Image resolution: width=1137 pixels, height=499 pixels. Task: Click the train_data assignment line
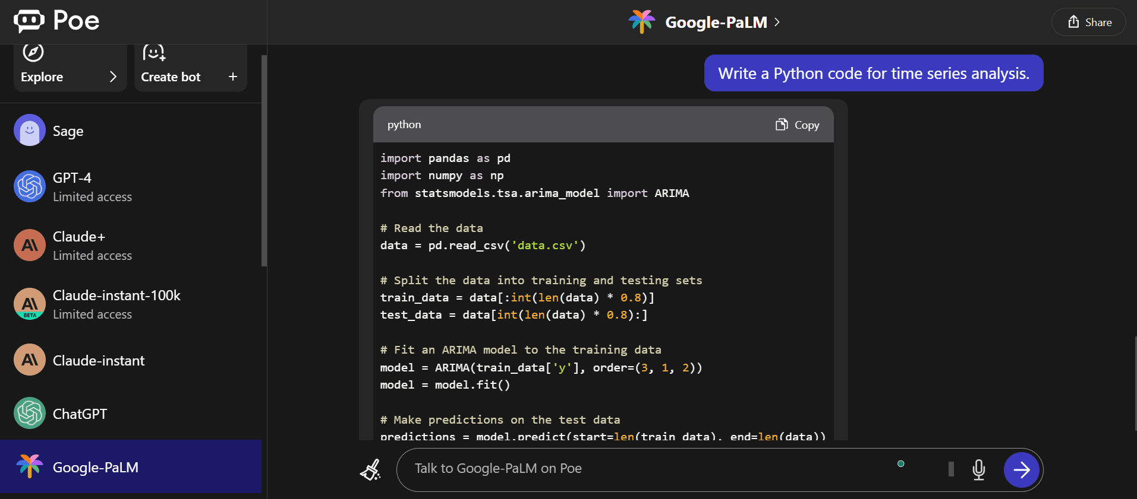[517, 298]
